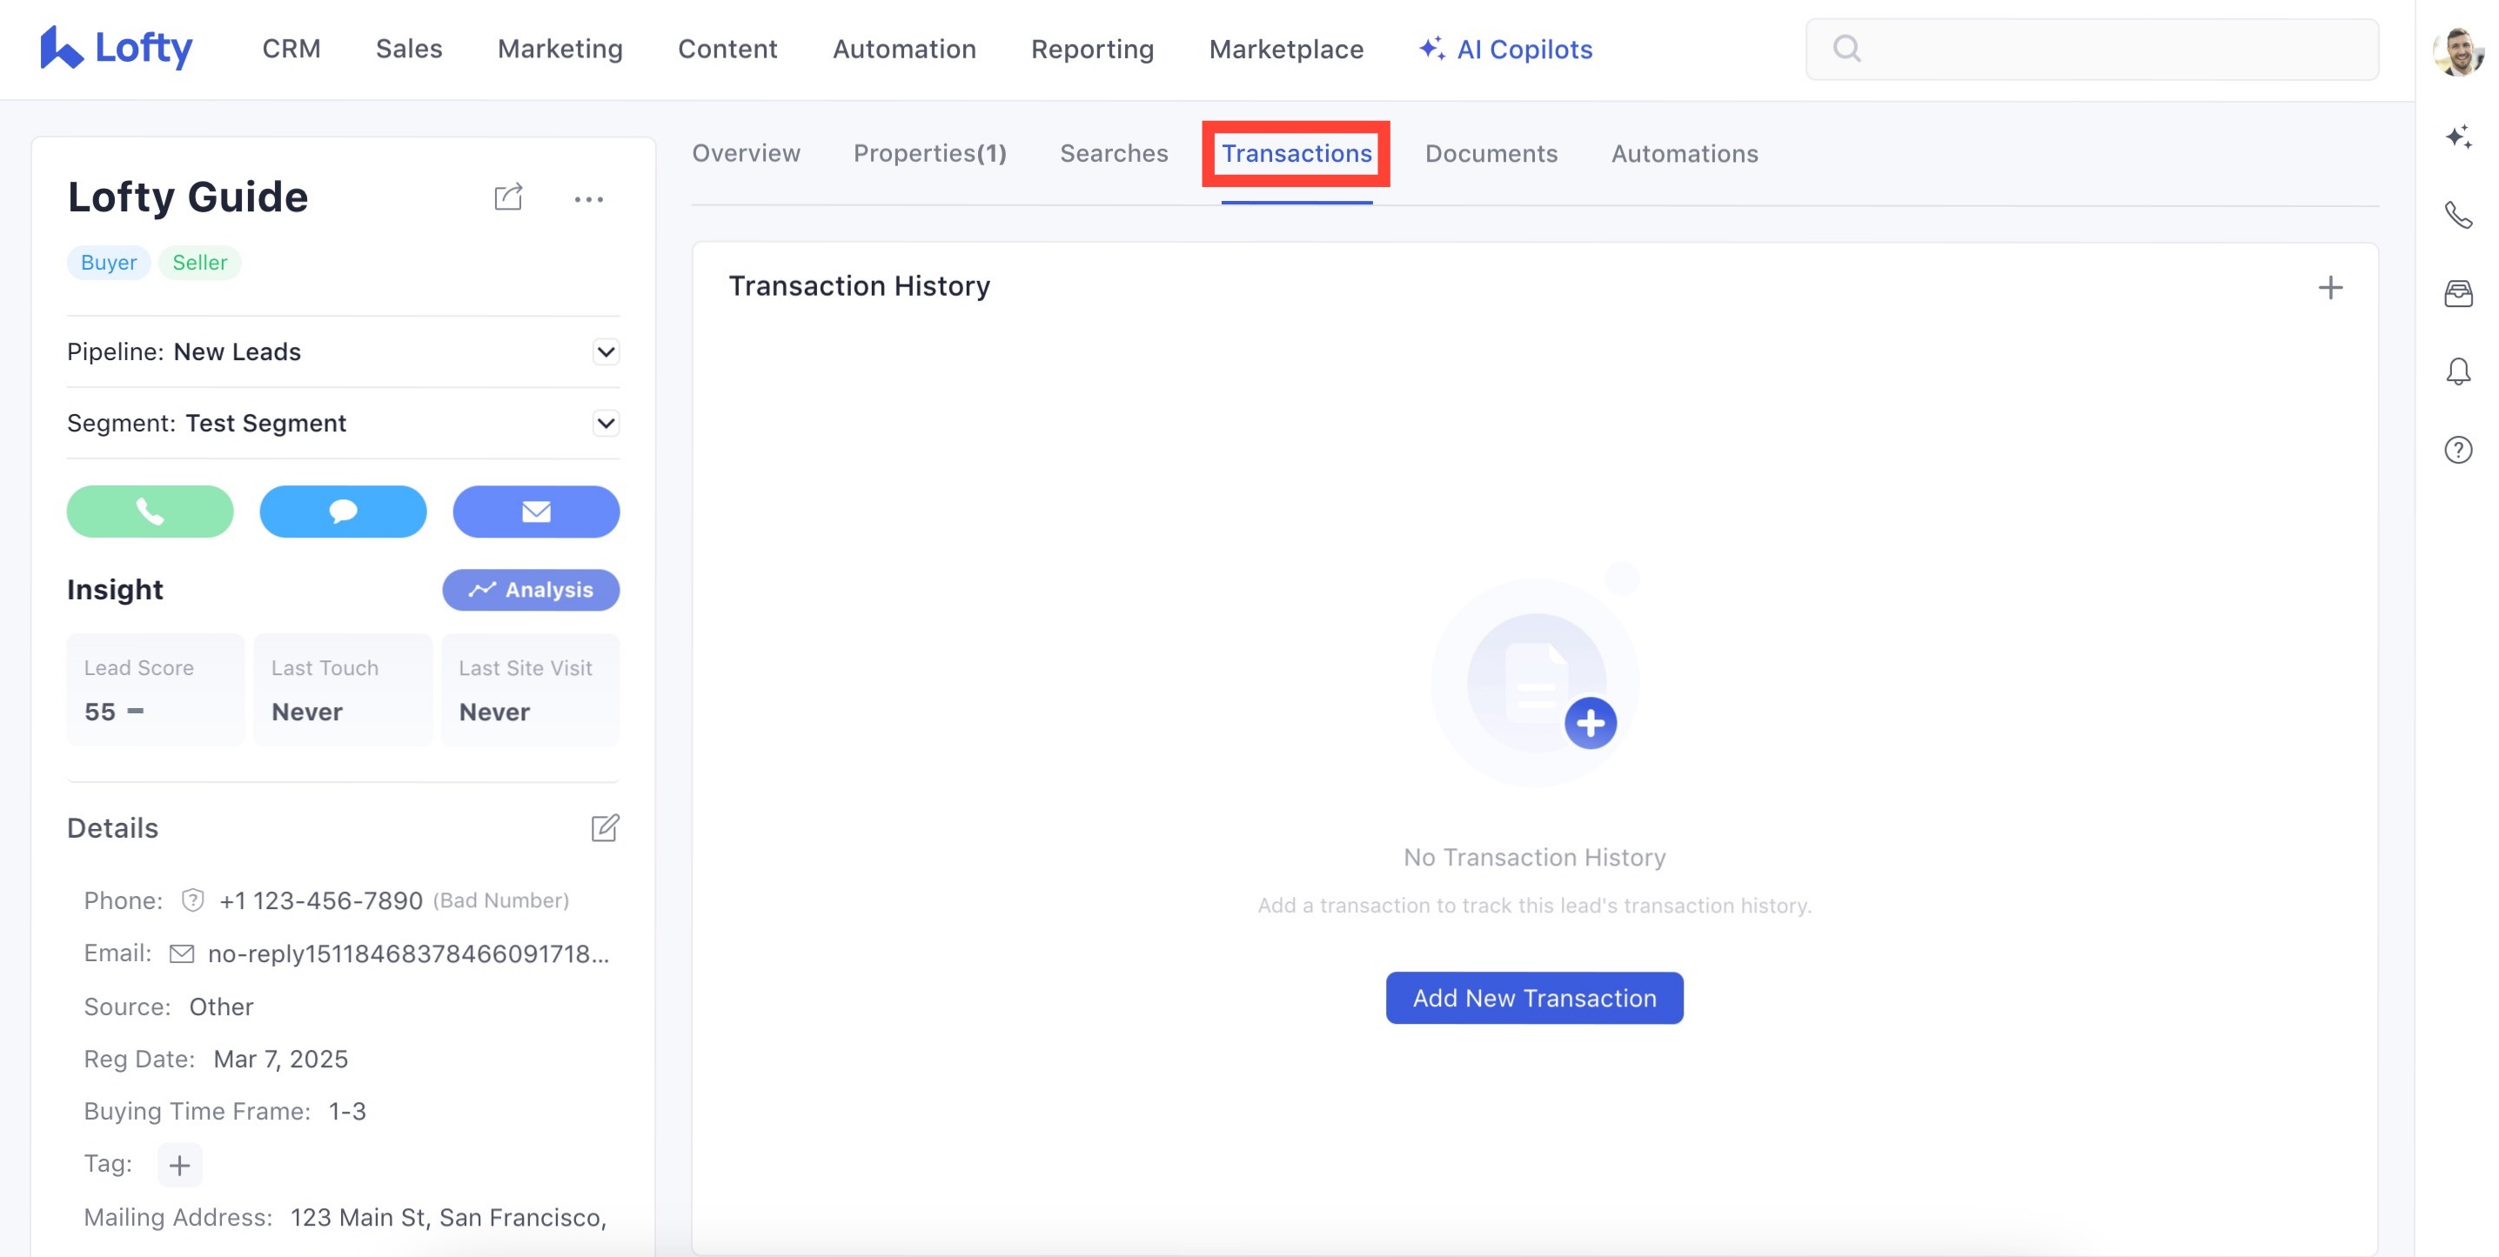The image size is (2499, 1257).
Task: Click Add New Transaction button
Action: 1534,997
